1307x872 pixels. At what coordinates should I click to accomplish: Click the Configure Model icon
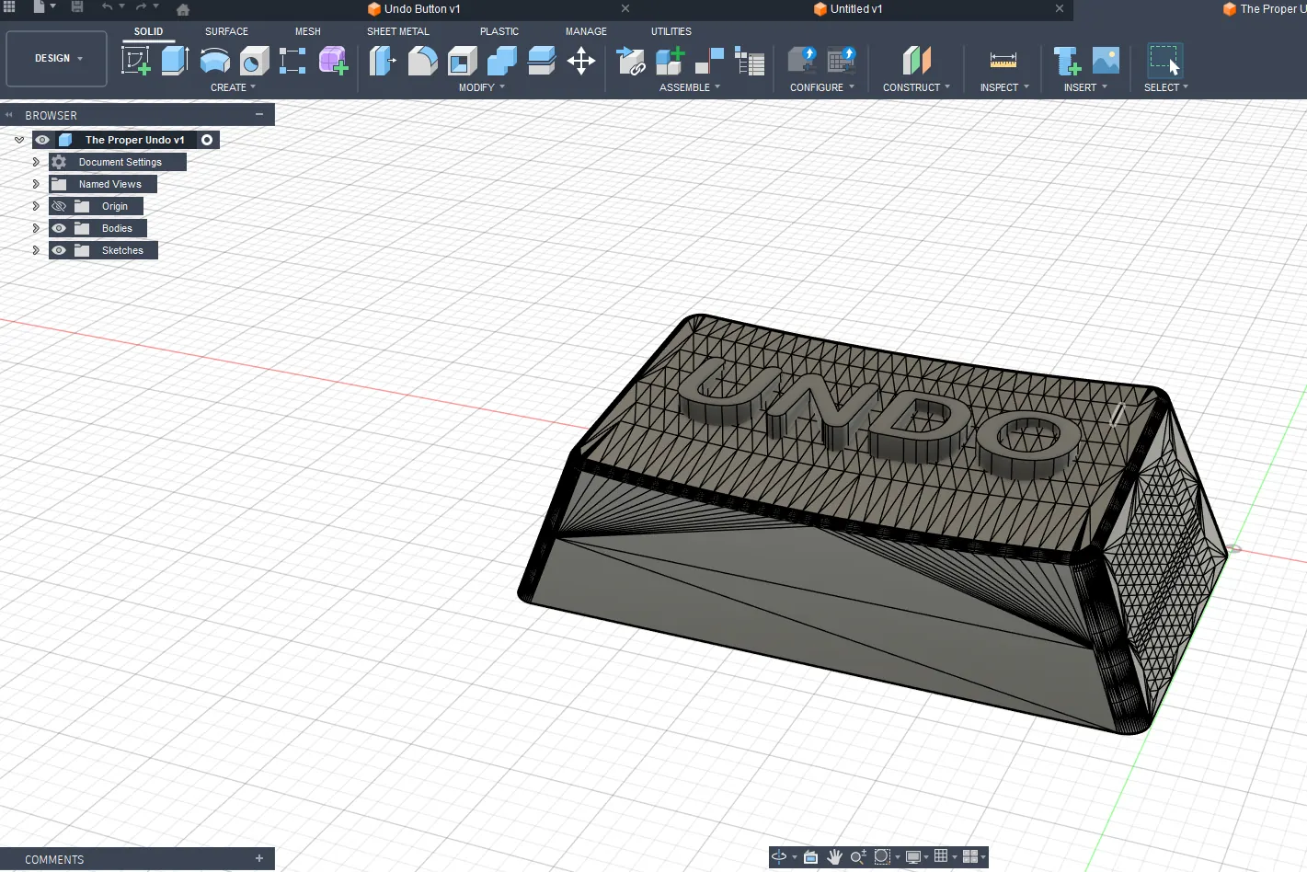pos(802,61)
